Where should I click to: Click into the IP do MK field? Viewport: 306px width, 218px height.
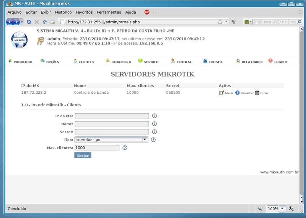pos(112,116)
